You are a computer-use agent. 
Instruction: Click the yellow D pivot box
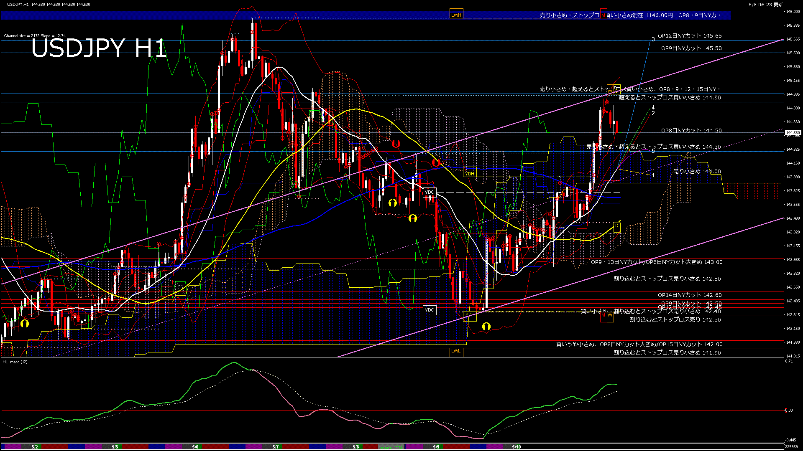616,226
